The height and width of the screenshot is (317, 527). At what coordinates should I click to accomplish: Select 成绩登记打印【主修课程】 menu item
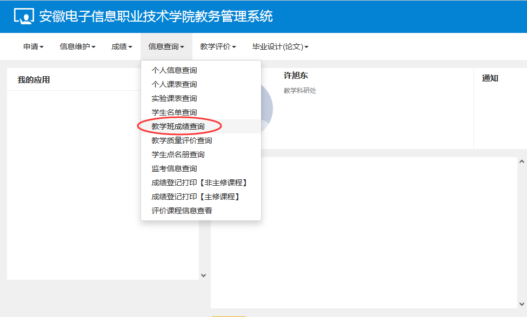(195, 197)
